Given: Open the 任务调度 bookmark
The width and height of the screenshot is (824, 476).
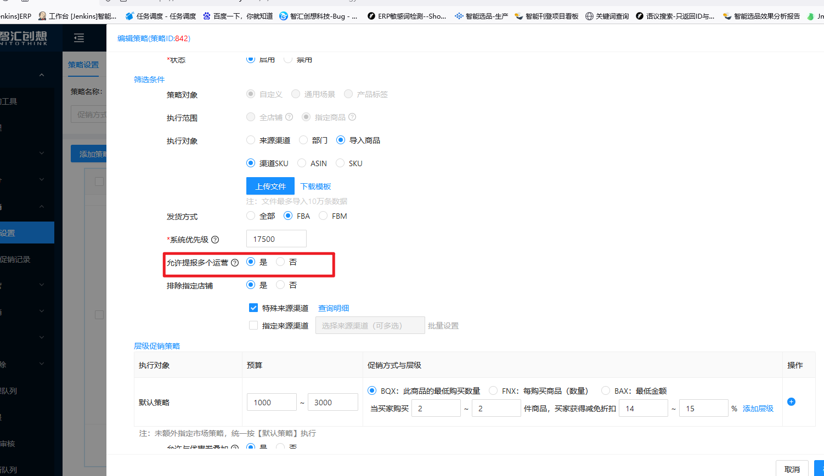Looking at the screenshot, I should click(161, 16).
